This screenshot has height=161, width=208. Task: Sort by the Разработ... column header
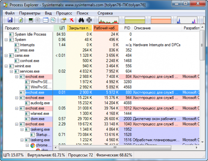tap(191, 28)
